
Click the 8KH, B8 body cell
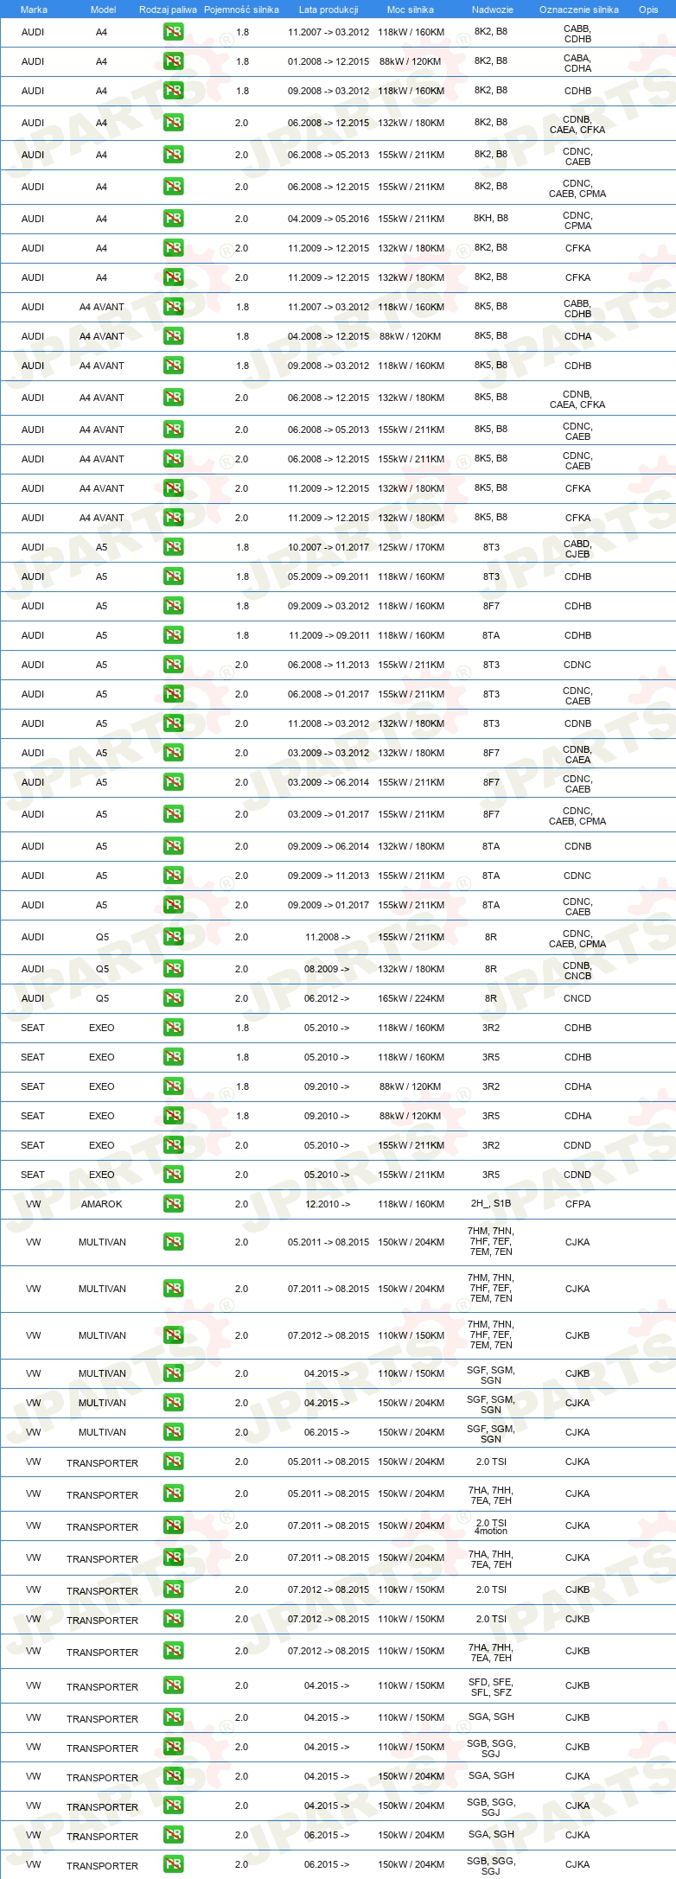pyautogui.click(x=491, y=218)
